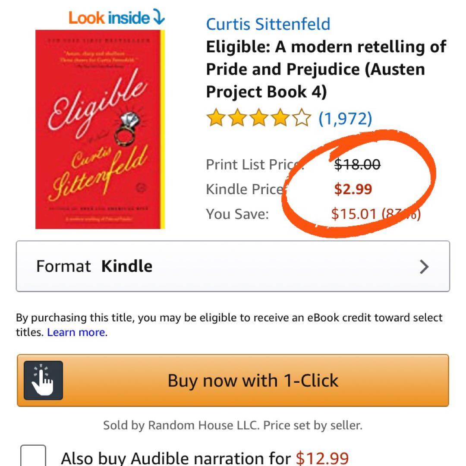Click the $12.99 Audible narration price
The image size is (466, 466).
322,458
